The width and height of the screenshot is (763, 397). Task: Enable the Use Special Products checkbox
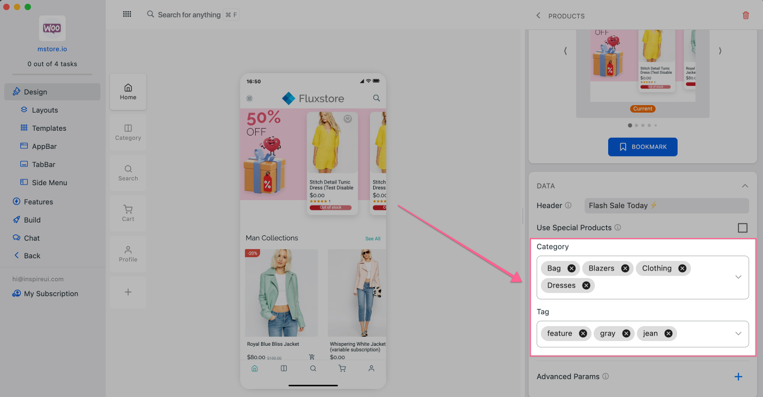point(742,228)
